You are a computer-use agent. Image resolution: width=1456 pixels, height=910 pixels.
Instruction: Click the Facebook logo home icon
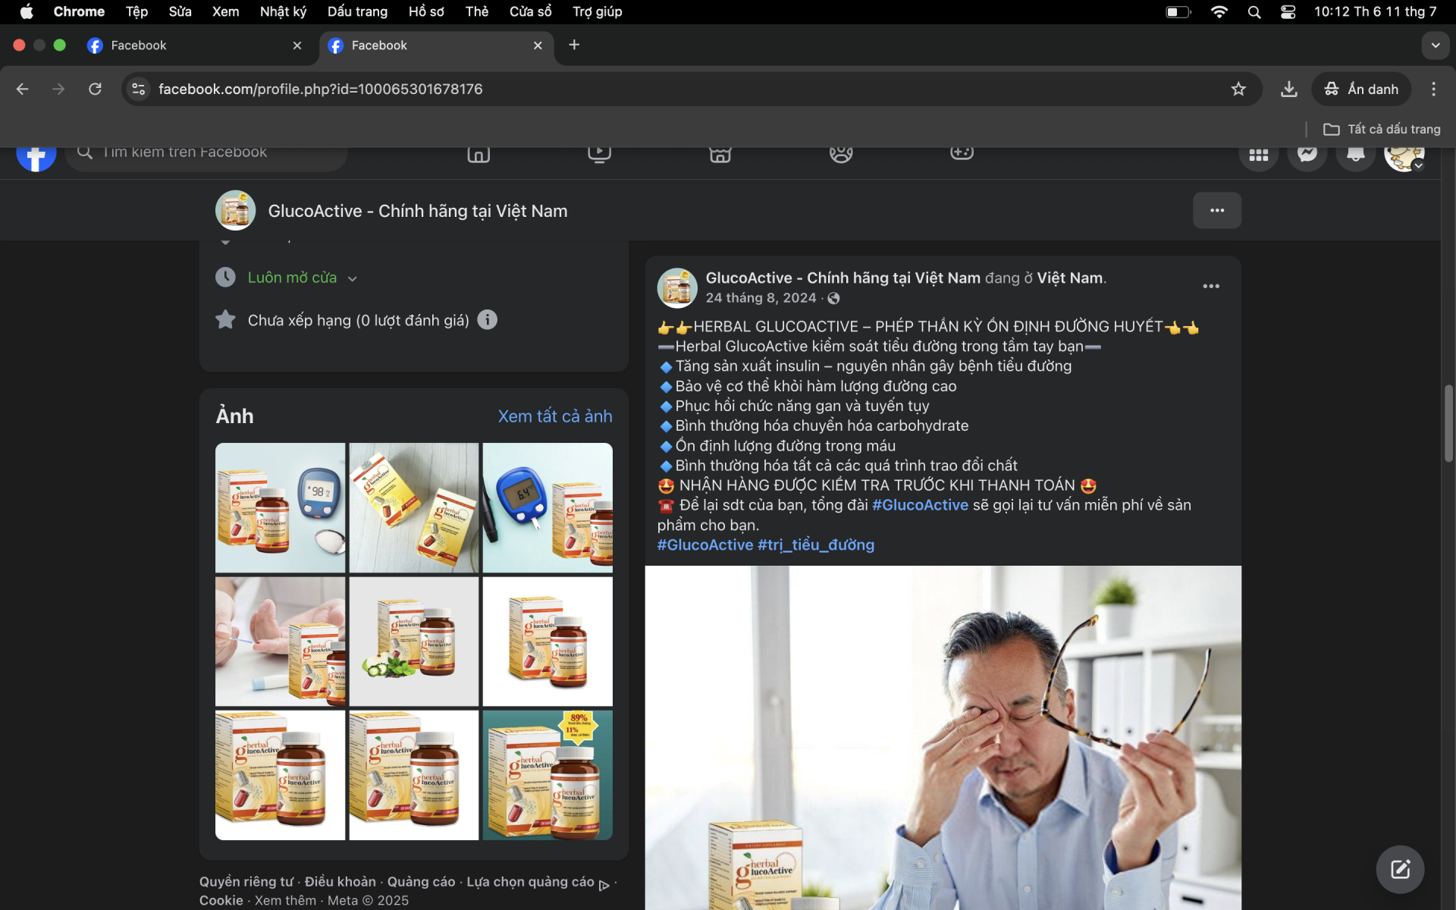click(36, 155)
